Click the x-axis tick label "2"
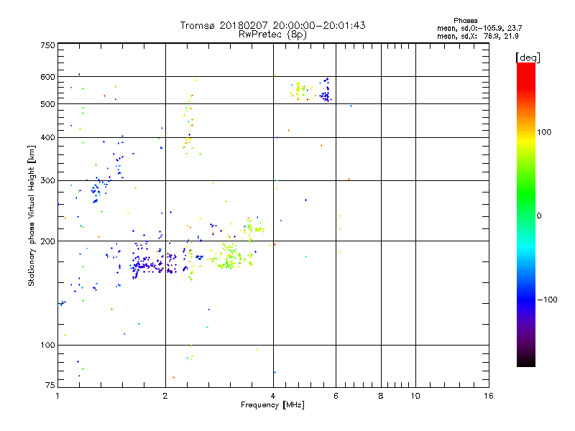Image resolution: width=575 pixels, height=431 pixels. [x=165, y=396]
